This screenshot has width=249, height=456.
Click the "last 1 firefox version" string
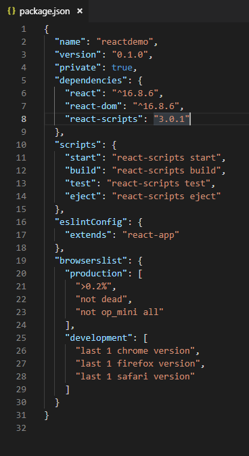(x=138, y=363)
